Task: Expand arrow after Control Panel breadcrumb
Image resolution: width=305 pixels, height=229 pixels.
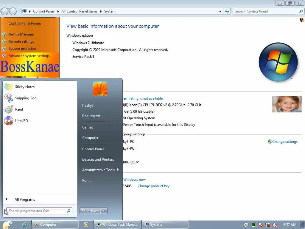Action: [x=58, y=12]
